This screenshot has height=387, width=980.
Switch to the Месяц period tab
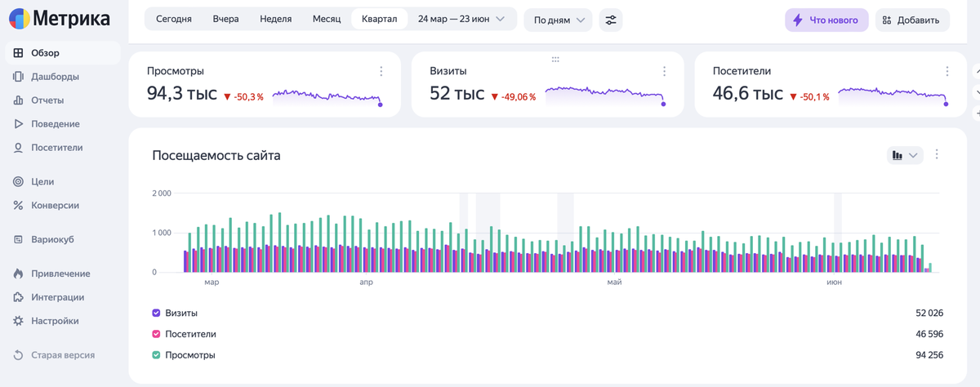(x=327, y=19)
